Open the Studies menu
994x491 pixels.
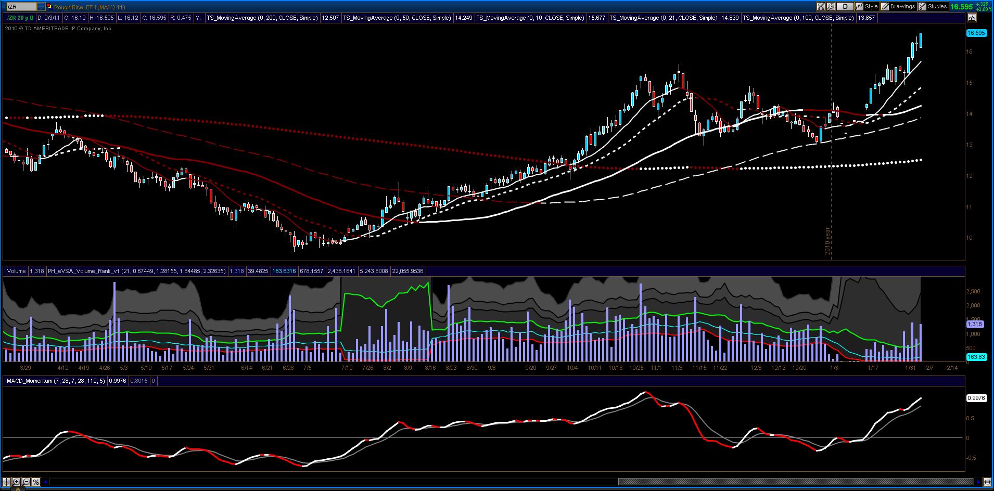coord(933,7)
